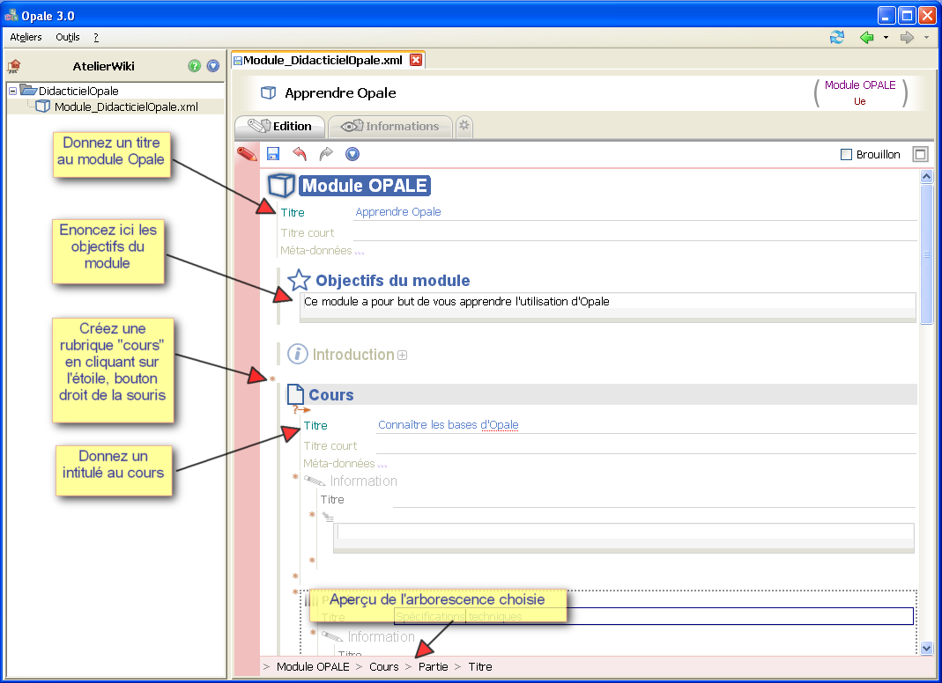Click the Cours Titre court field
The width and height of the screenshot is (942, 683).
pyautogui.click(x=647, y=446)
